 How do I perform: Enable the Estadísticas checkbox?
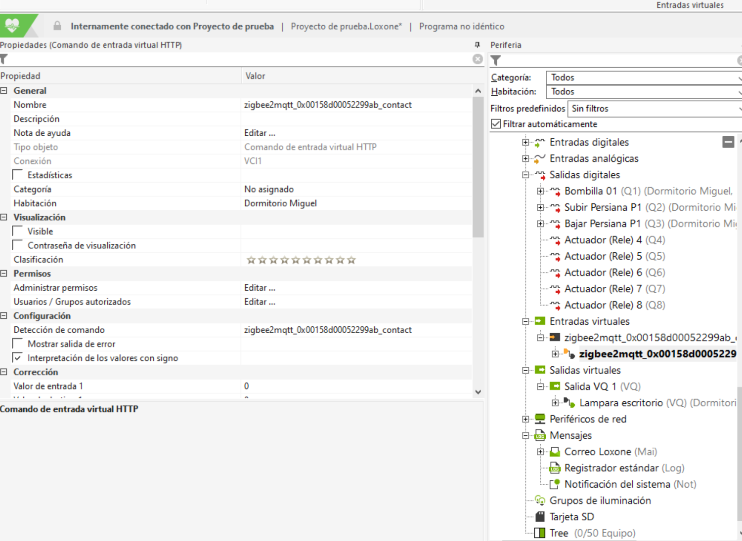tap(18, 175)
